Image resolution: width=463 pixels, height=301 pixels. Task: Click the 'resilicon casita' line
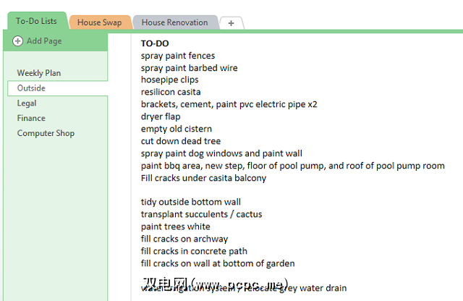171,93
